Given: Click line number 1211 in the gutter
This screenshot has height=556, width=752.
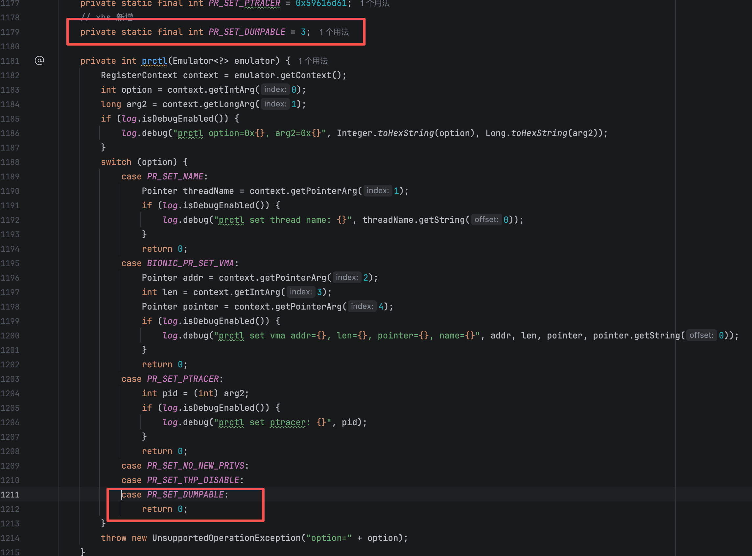Looking at the screenshot, I should pyautogui.click(x=10, y=495).
